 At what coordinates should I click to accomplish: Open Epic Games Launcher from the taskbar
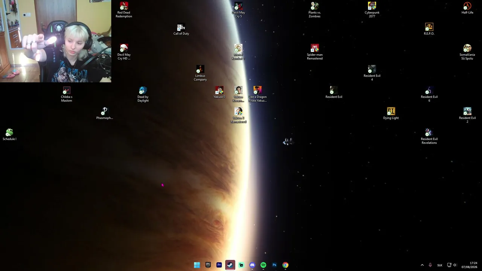click(x=208, y=265)
